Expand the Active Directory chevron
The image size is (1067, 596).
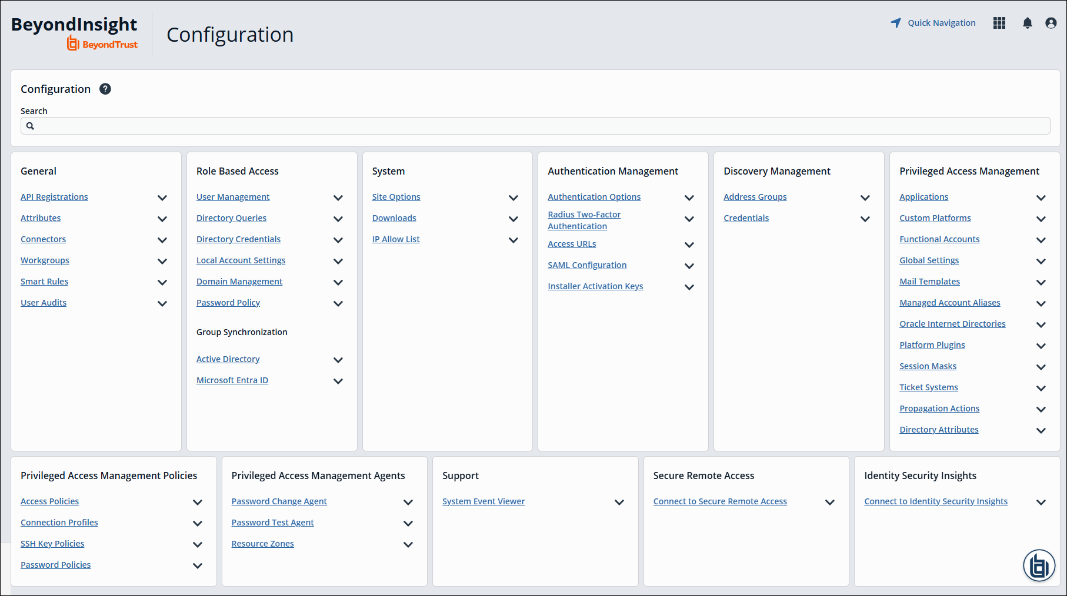tap(338, 360)
